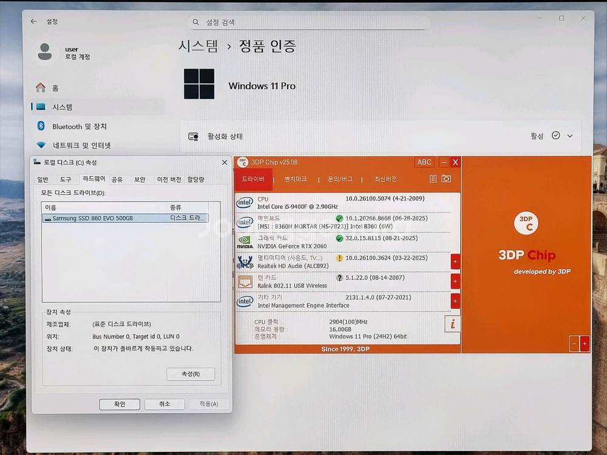Viewport: 607px width, 455px height.
Task: Click the Realtek 멀티미디어 crab icon
Action: coord(245,262)
